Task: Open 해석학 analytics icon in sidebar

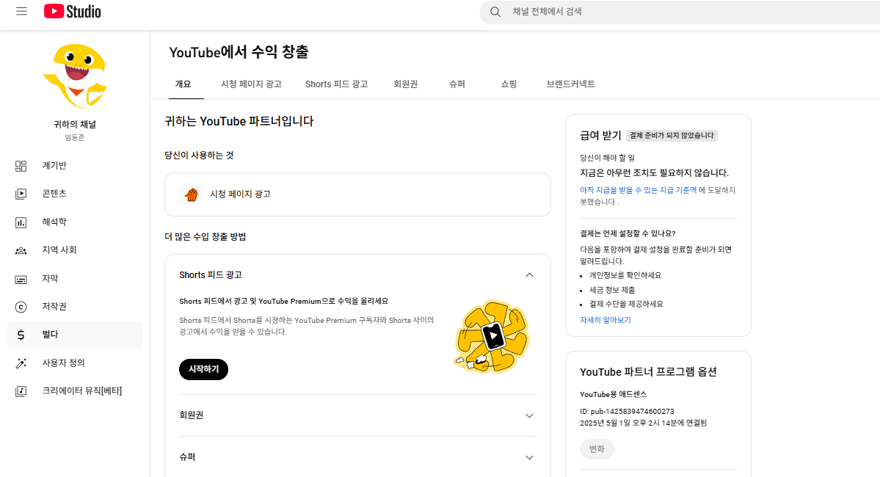Action: coord(21,222)
